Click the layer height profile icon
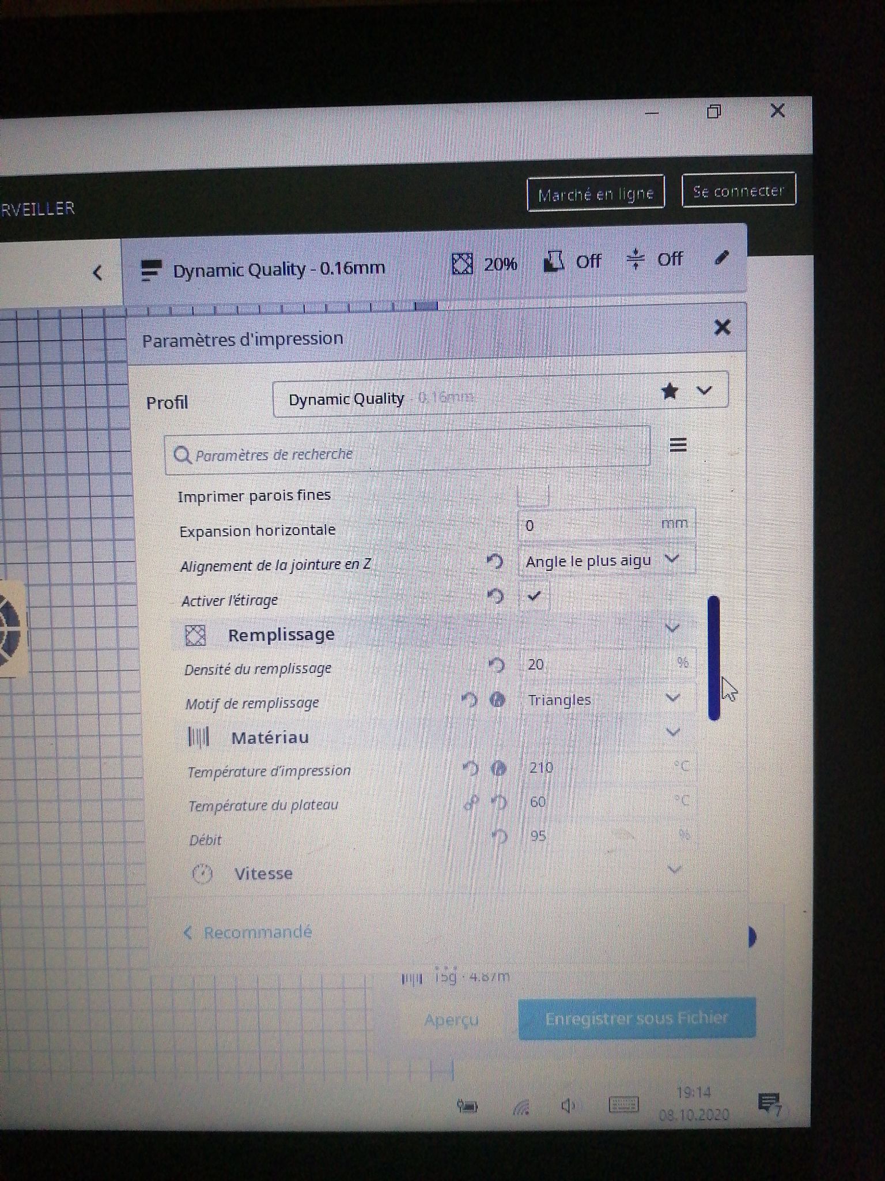The width and height of the screenshot is (885, 1181). point(151,270)
